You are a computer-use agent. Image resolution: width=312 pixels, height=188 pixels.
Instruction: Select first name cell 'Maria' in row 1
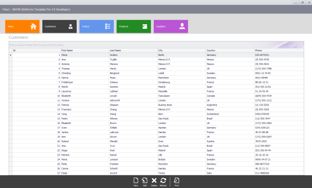click(85, 55)
